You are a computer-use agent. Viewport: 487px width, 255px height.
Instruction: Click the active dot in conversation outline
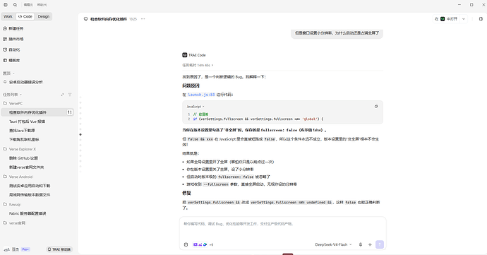[80, 135]
